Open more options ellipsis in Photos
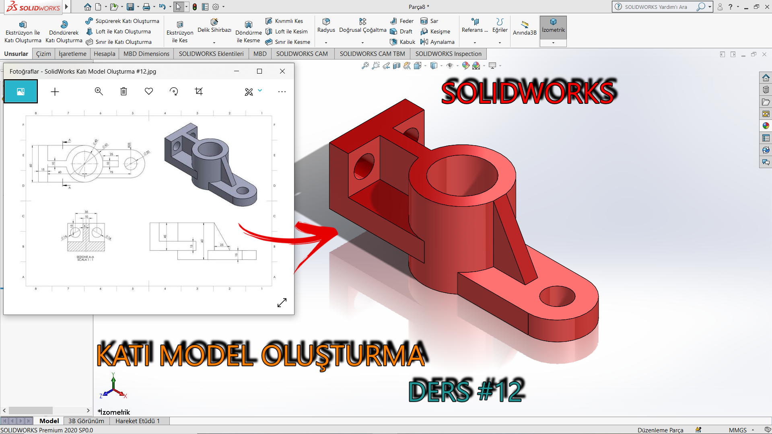 [282, 92]
